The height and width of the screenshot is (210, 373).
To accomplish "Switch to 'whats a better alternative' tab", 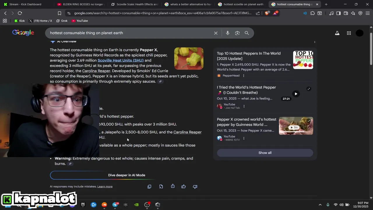I will pos(188,4).
